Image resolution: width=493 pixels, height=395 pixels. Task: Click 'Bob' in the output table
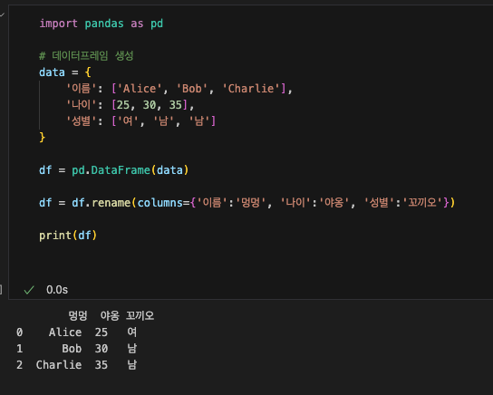pos(72,349)
